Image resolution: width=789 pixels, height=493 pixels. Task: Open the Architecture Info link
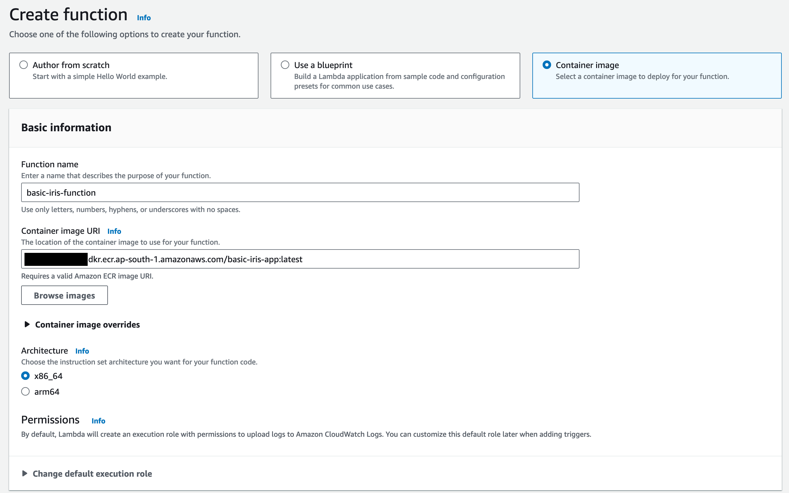point(82,351)
